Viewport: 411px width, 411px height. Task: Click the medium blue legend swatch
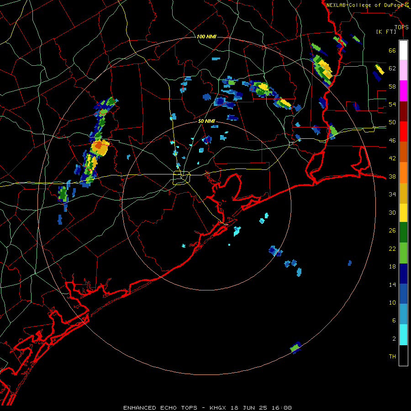(x=403, y=294)
